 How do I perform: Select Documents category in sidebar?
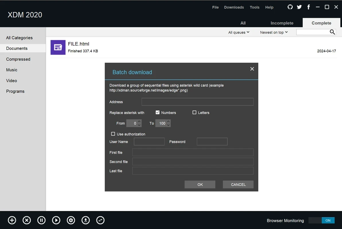[23, 48]
